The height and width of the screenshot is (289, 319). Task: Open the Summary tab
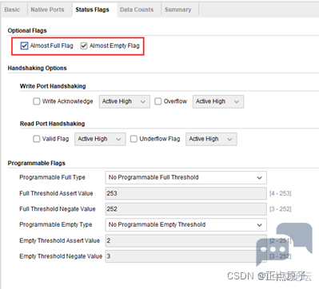(178, 10)
